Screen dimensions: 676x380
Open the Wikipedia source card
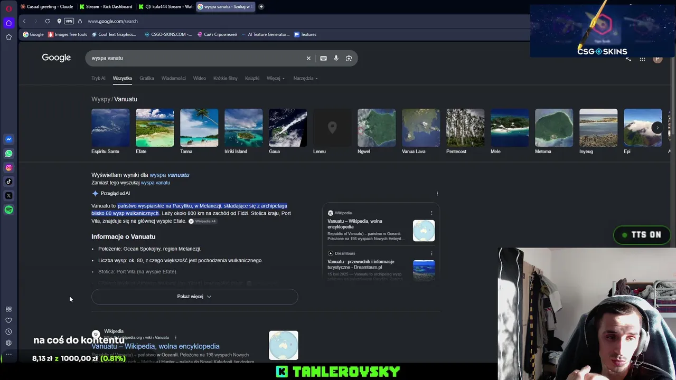pos(381,226)
